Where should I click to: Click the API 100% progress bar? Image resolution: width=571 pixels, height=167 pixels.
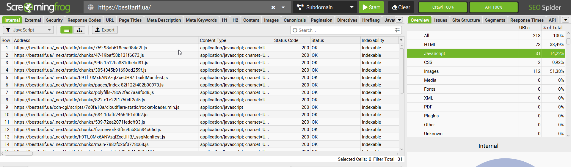[x=493, y=7]
